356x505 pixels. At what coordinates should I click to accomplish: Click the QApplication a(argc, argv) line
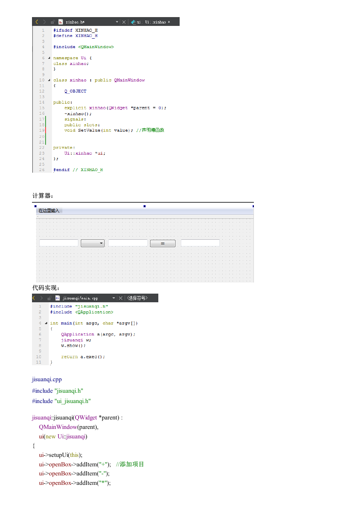(x=98, y=334)
